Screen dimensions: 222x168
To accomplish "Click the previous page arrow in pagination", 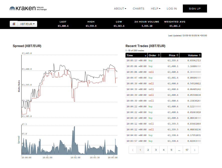I will tap(133, 150).
